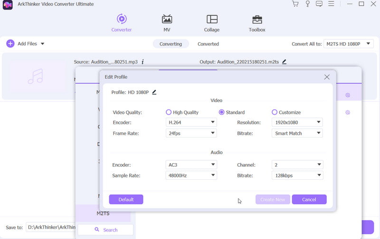Image resolution: width=380 pixels, height=239 pixels.
Task: Click the Cancel button
Action: [309, 199]
